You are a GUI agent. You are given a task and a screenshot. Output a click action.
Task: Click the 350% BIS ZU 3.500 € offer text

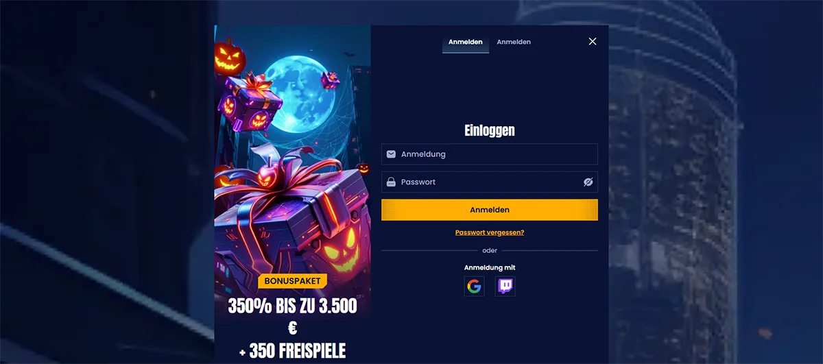[x=293, y=317]
